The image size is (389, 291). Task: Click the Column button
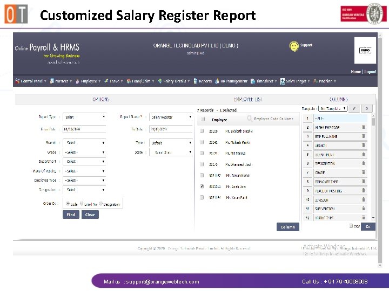pyautogui.click(x=288, y=227)
